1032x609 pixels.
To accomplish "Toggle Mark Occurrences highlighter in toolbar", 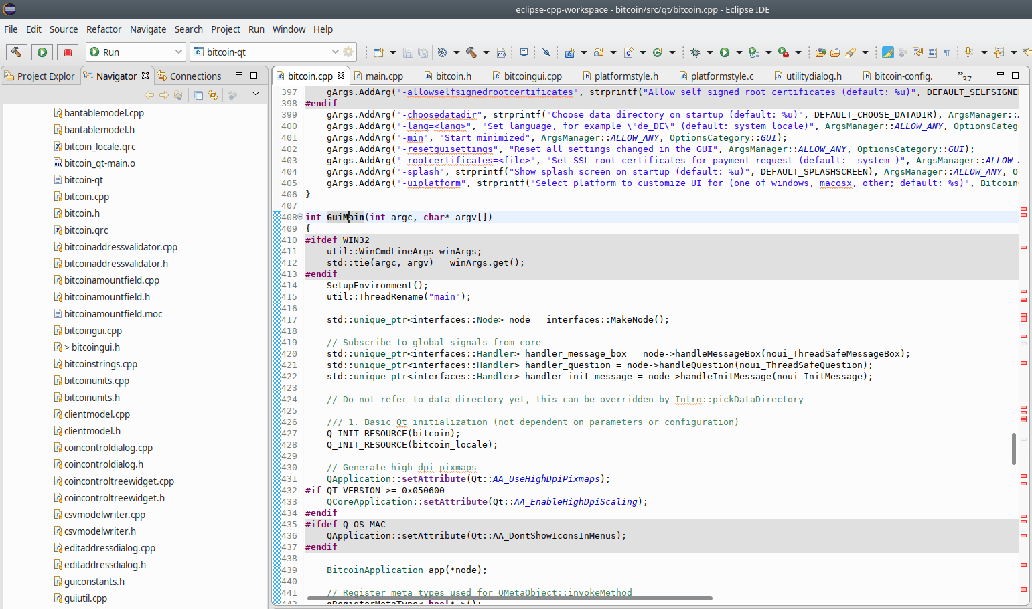I will tap(887, 52).
